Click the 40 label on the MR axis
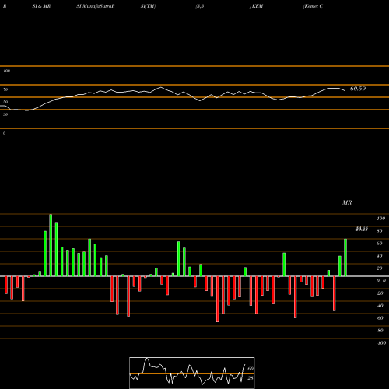The height and width of the screenshot is (389, 389). pyautogui.click(x=380, y=256)
